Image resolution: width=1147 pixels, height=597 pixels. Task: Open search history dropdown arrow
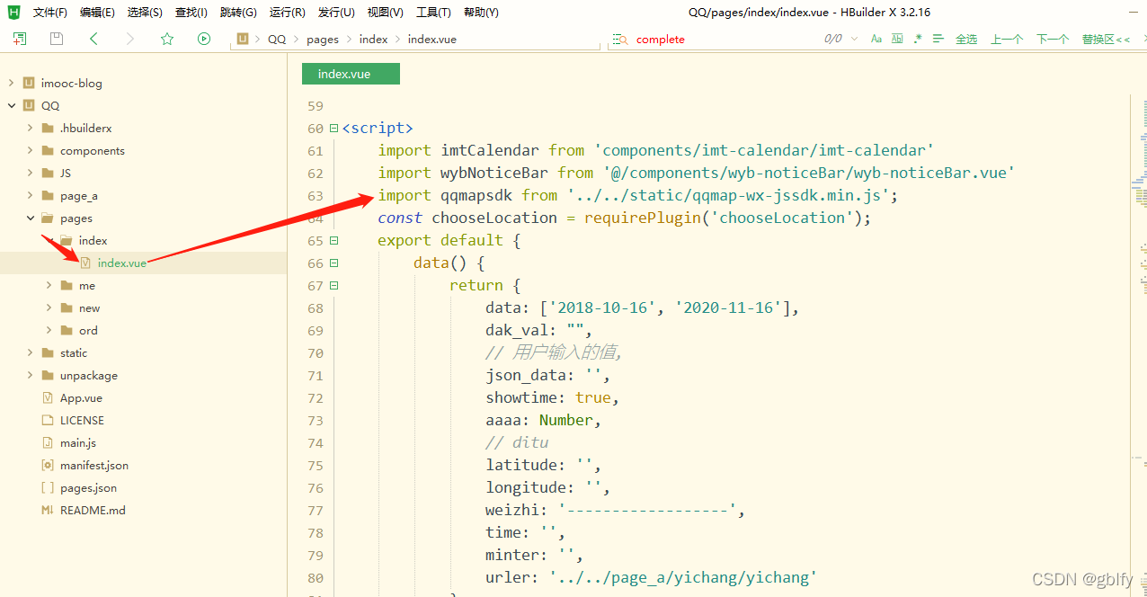click(x=854, y=39)
